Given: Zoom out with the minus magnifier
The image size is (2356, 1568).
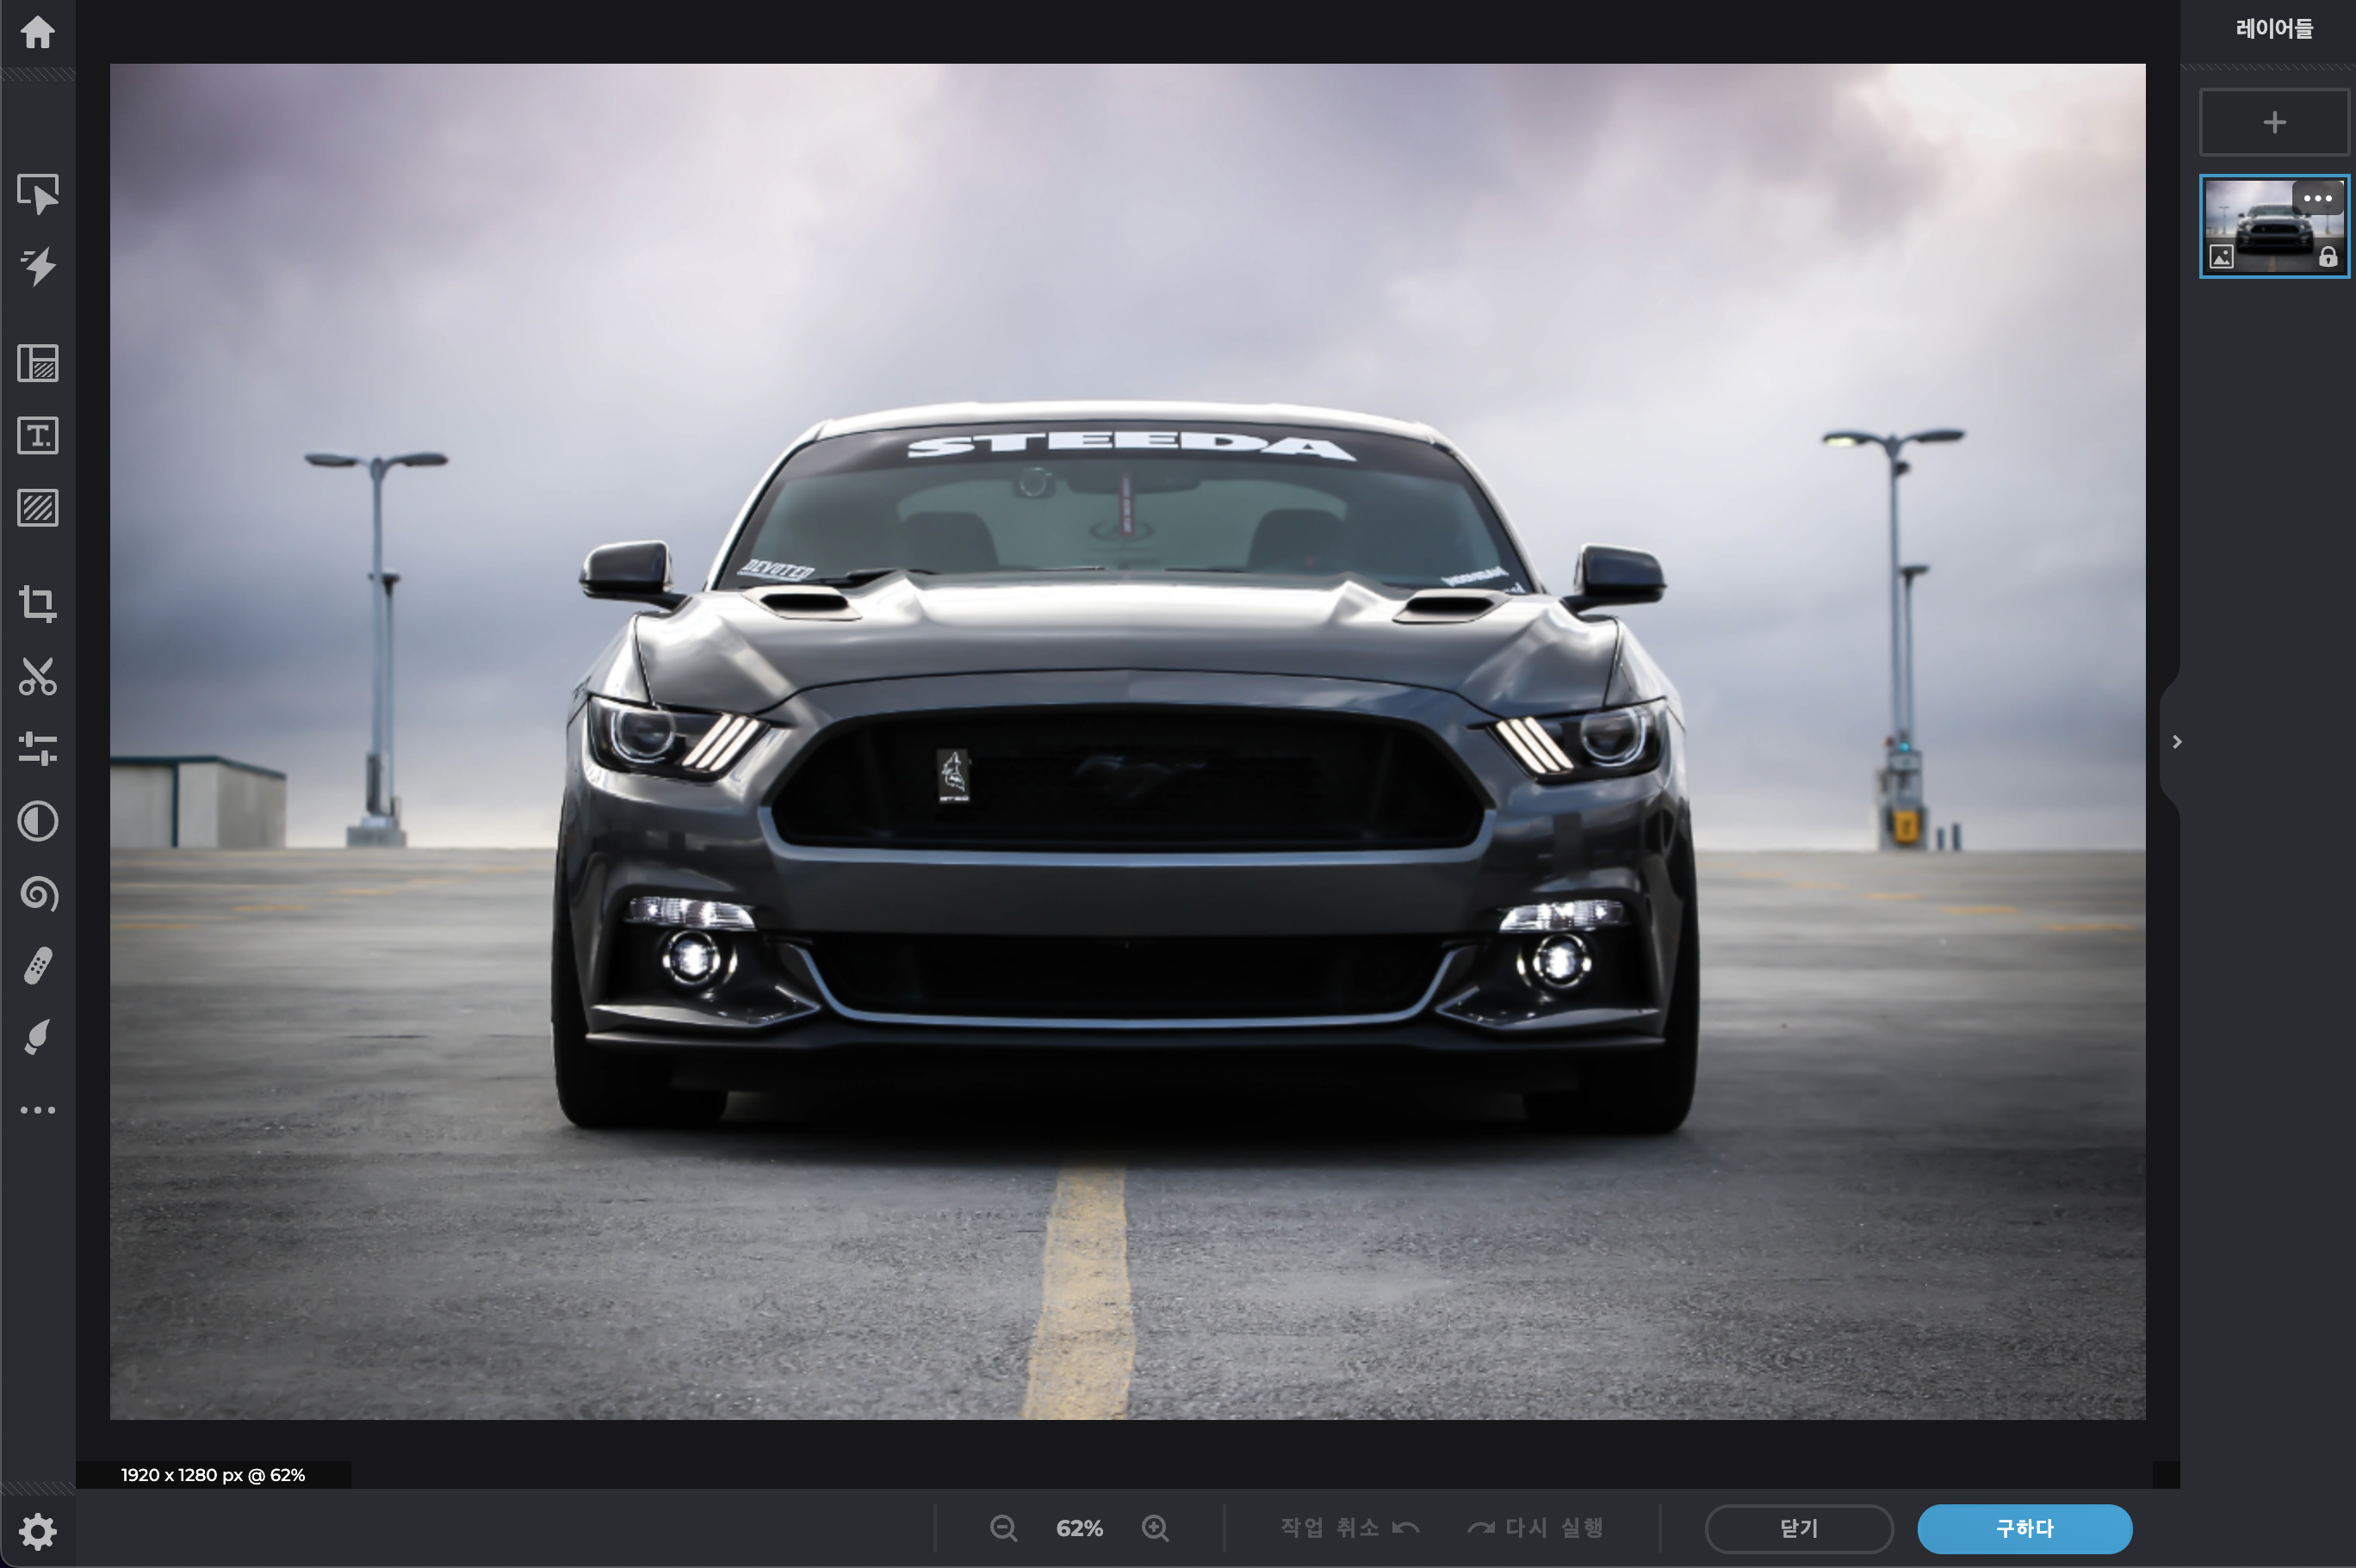Looking at the screenshot, I should coord(1003,1528).
